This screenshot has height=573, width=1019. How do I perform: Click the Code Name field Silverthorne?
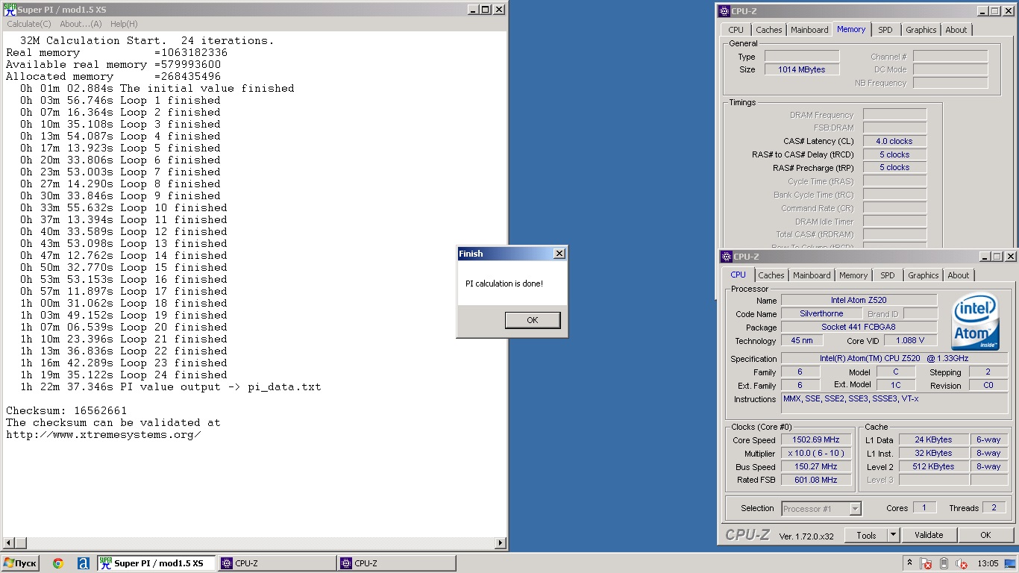pos(821,314)
